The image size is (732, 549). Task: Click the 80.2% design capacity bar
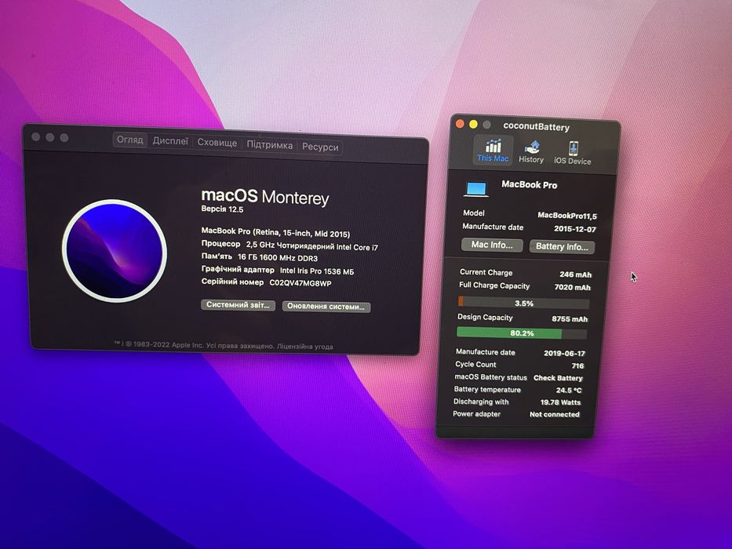522,333
